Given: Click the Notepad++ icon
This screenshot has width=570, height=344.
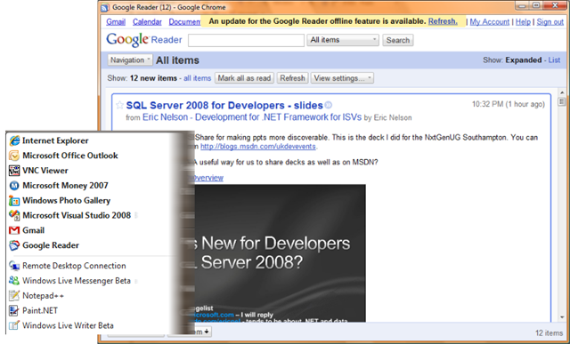Looking at the screenshot, I should [14, 295].
